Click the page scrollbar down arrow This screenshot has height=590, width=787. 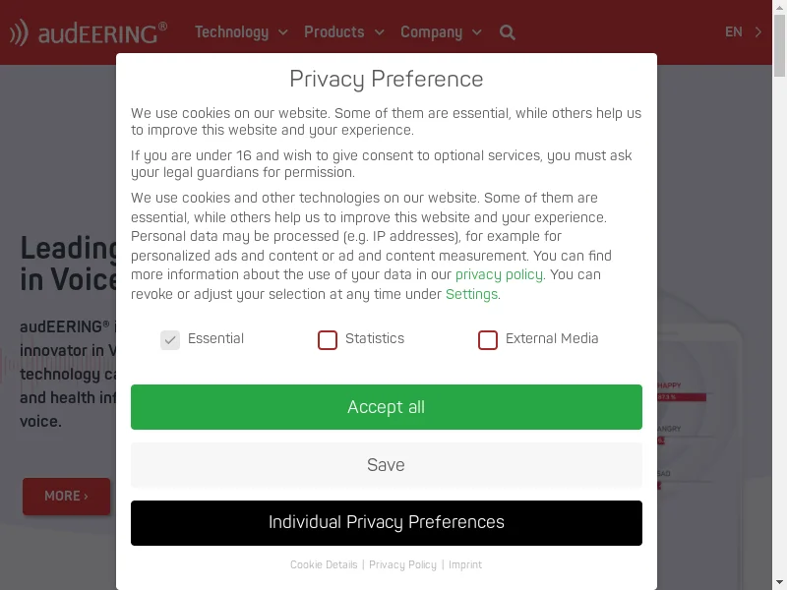779,583
